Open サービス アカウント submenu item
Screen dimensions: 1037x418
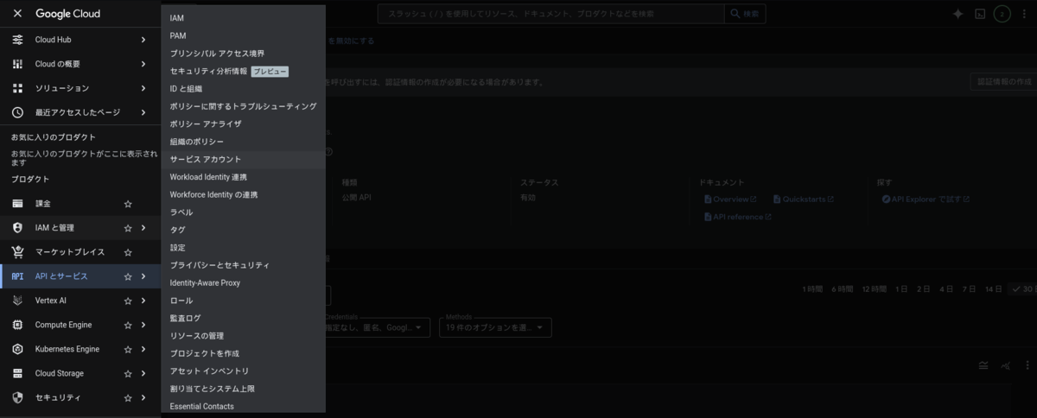coord(243,159)
